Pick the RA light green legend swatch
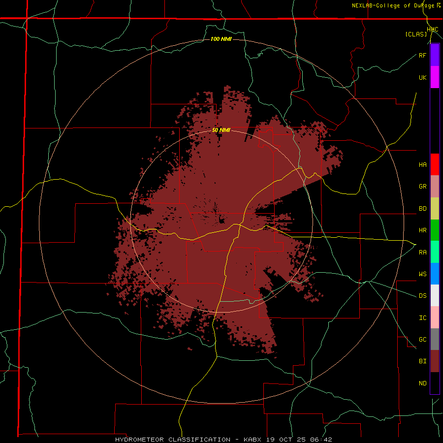Image resolution: width=443 pixels, height=443 pixels. click(x=435, y=252)
